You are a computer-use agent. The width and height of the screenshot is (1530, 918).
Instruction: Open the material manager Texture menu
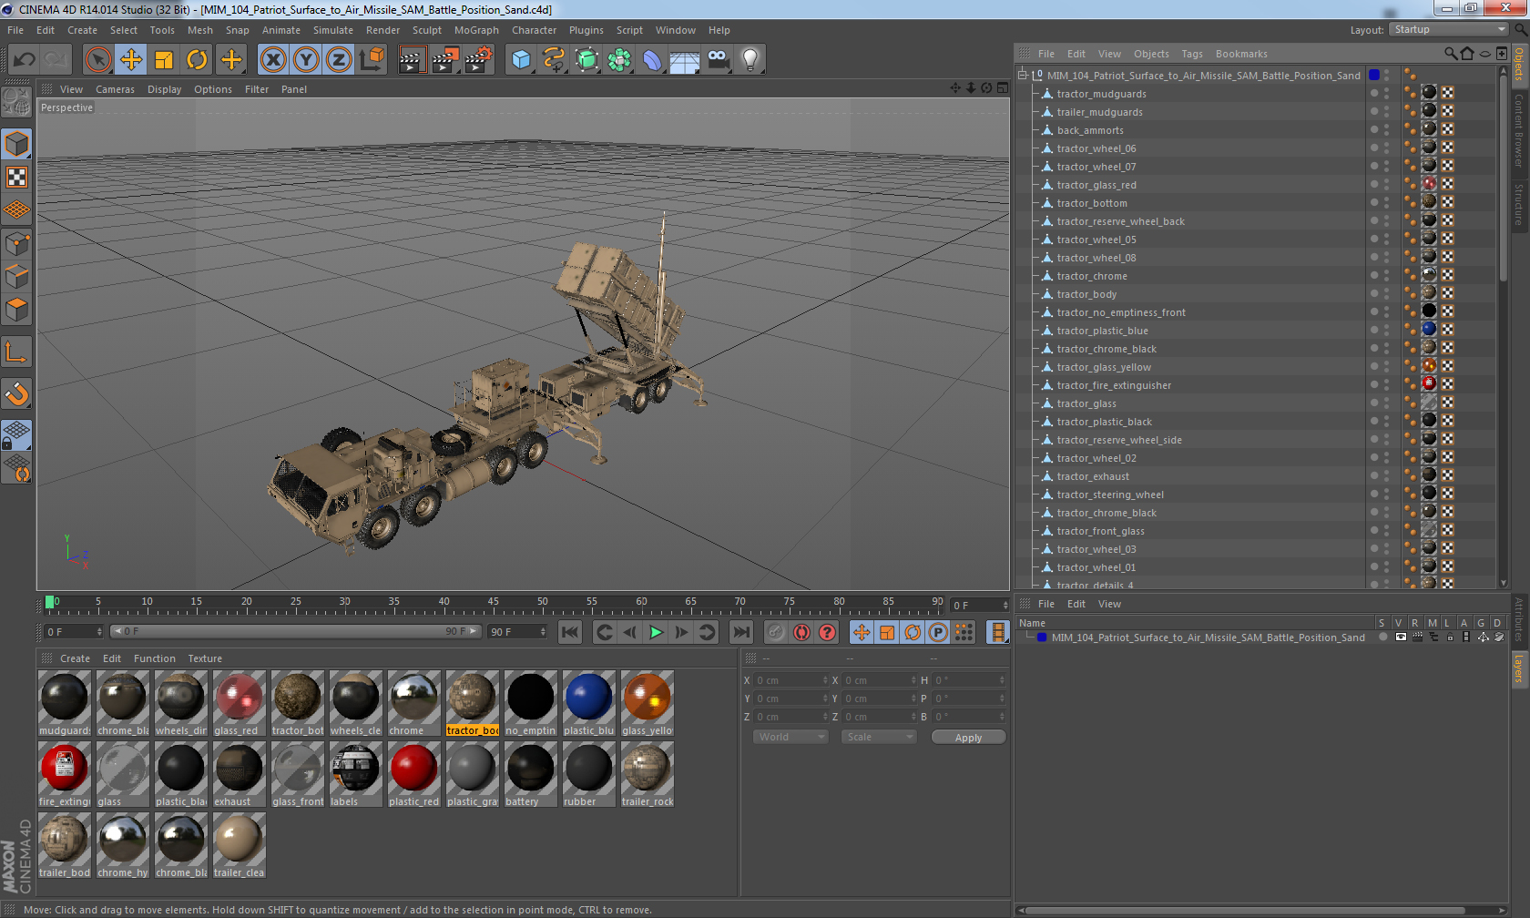click(x=205, y=658)
